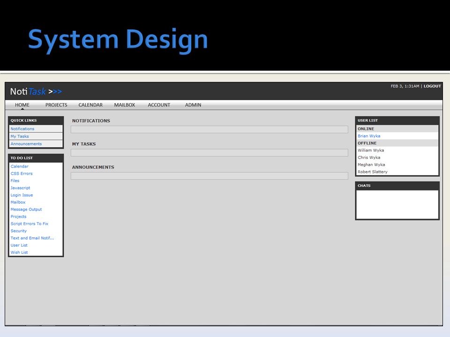This screenshot has width=450, height=337.
Task: Select offline user Robert Slattery
Action: pos(373,172)
